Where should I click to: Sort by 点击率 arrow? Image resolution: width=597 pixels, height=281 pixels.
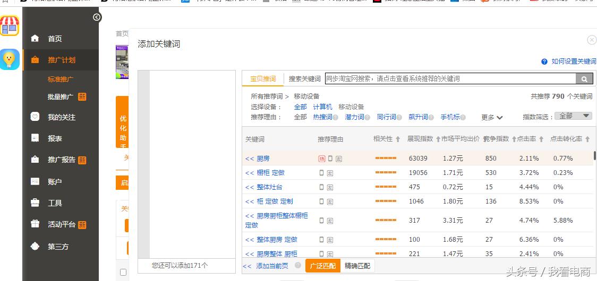point(541,139)
